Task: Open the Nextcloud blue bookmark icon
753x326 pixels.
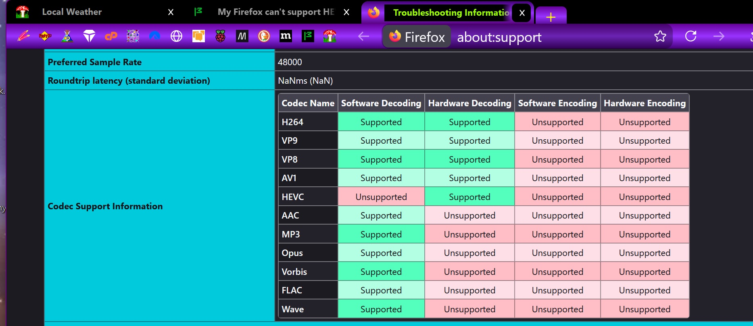Action: tap(154, 36)
